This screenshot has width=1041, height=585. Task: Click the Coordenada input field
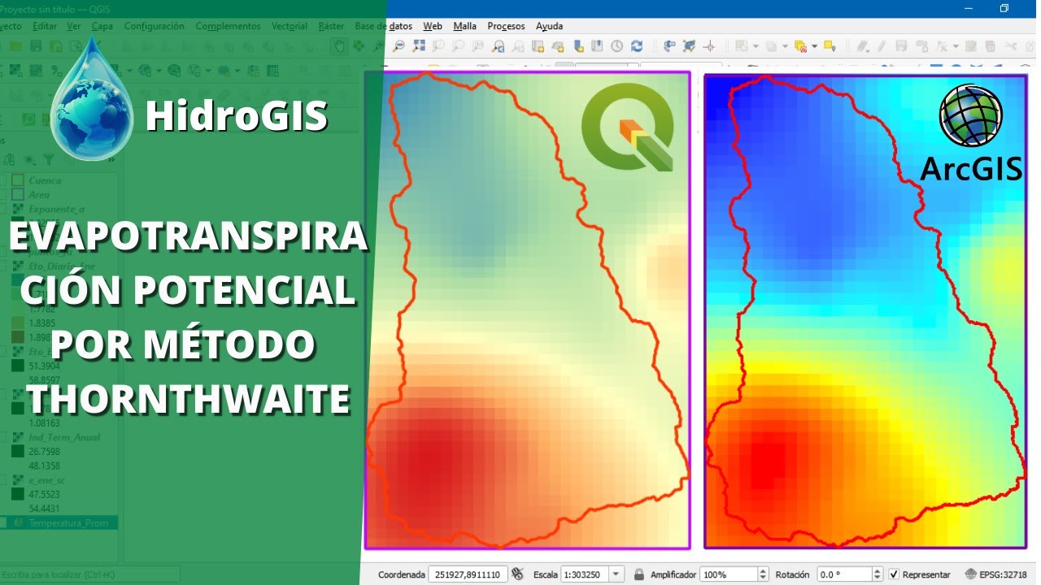point(468,574)
